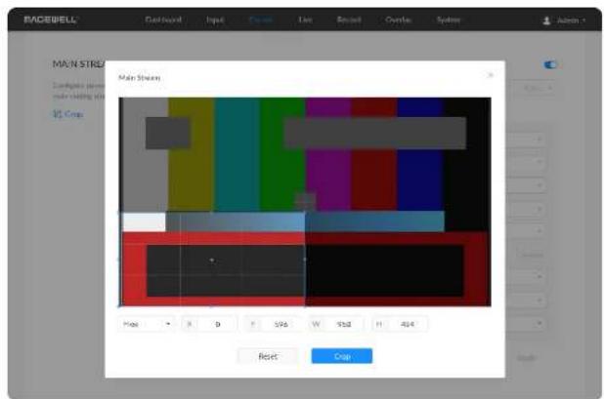The width and height of the screenshot is (604, 399).
Task: Click the W width input field
Action: click(336, 324)
